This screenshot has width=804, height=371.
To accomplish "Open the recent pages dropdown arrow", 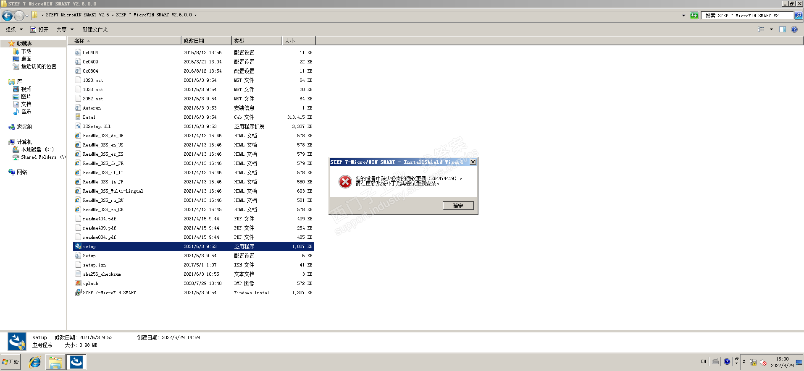I will [x=27, y=16].
